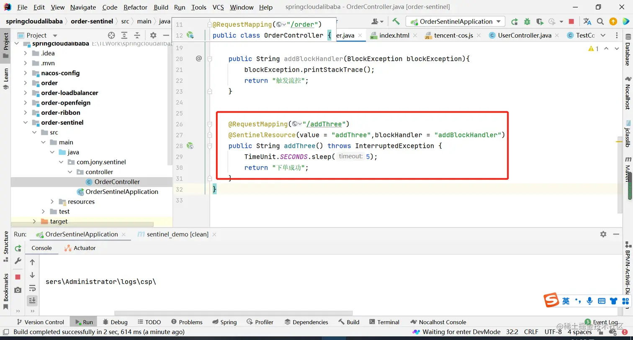Screen dimensions: 633x340
Task: Stop the process in Run panel sidebar
Action: click(x=18, y=277)
